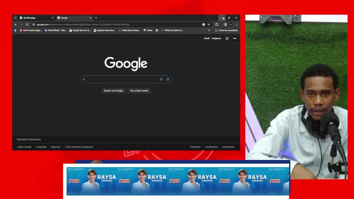Image resolution: width=354 pixels, height=199 pixels.
Task: Select the Google tab
Action: coord(74,18)
